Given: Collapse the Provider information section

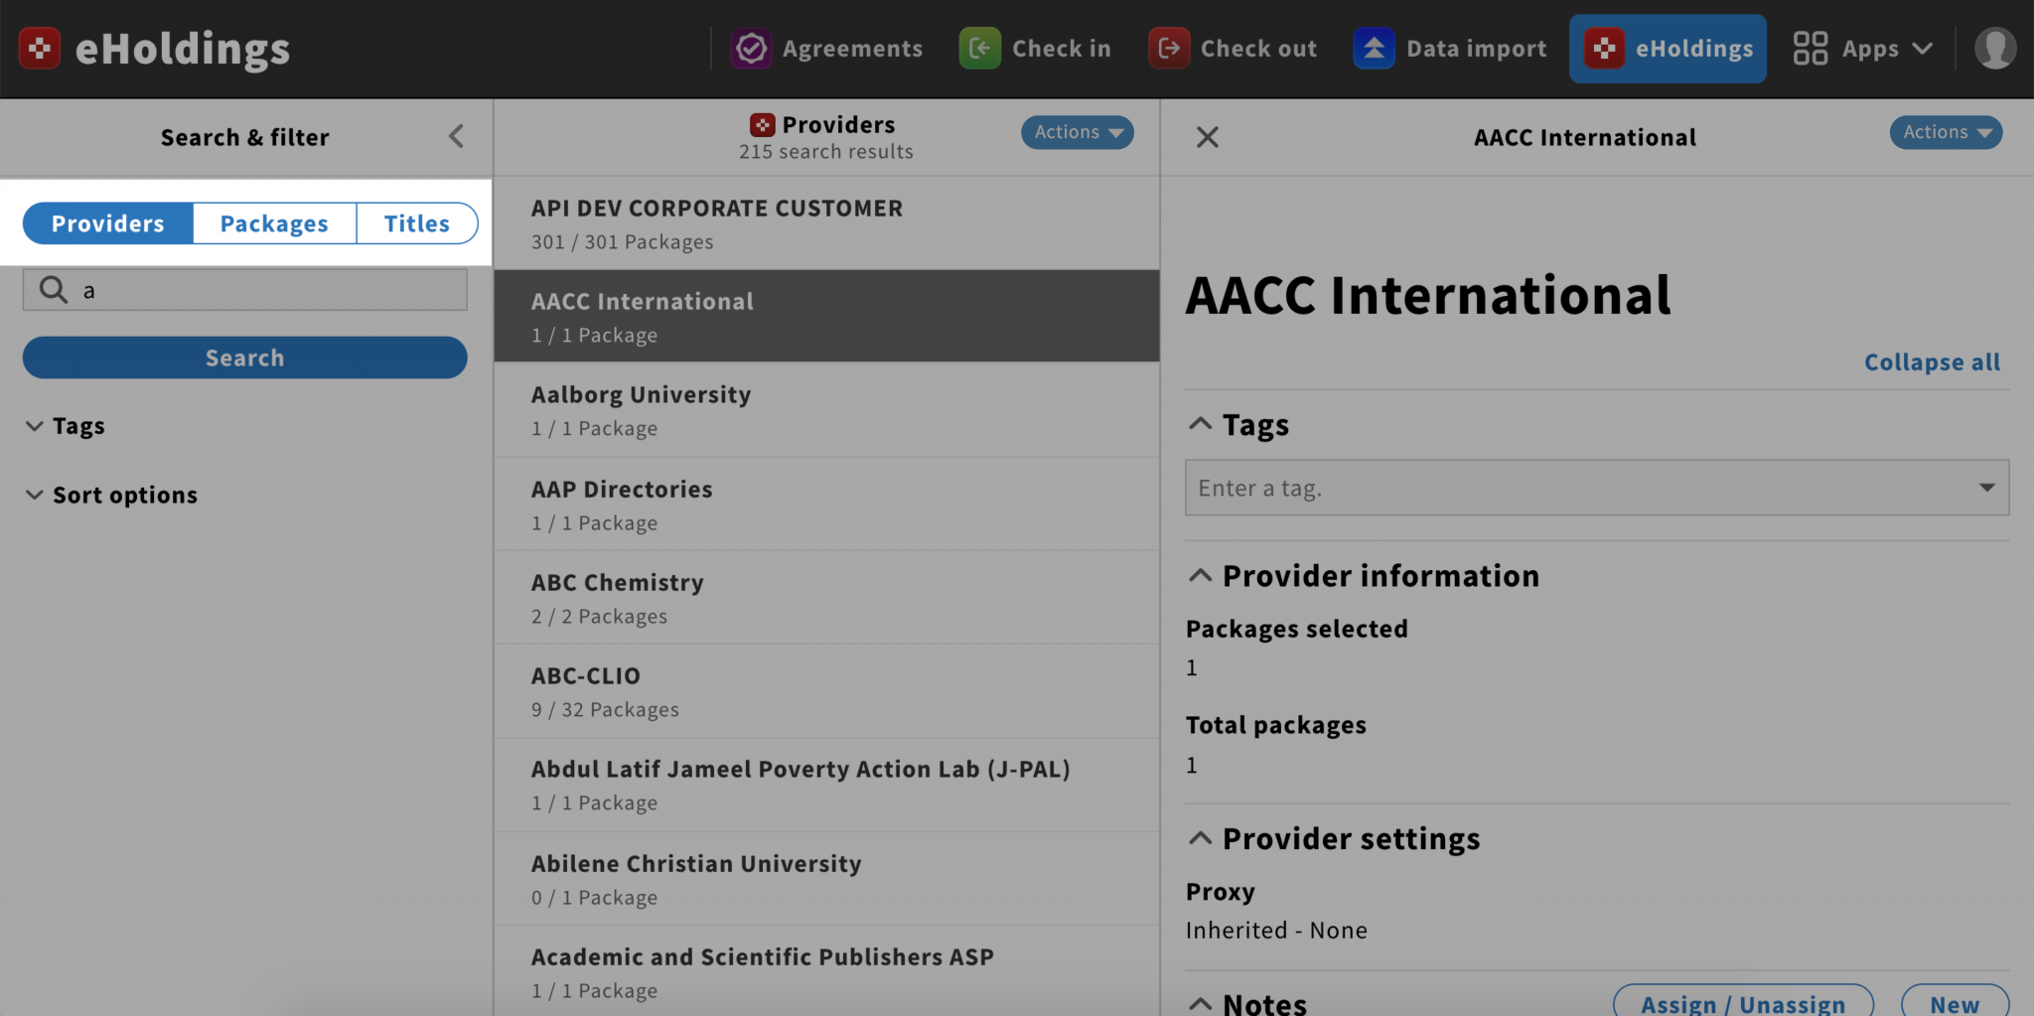Looking at the screenshot, I should click(1363, 576).
